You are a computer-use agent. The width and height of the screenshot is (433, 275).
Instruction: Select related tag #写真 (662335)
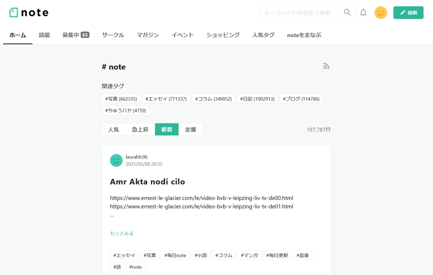coord(121,99)
